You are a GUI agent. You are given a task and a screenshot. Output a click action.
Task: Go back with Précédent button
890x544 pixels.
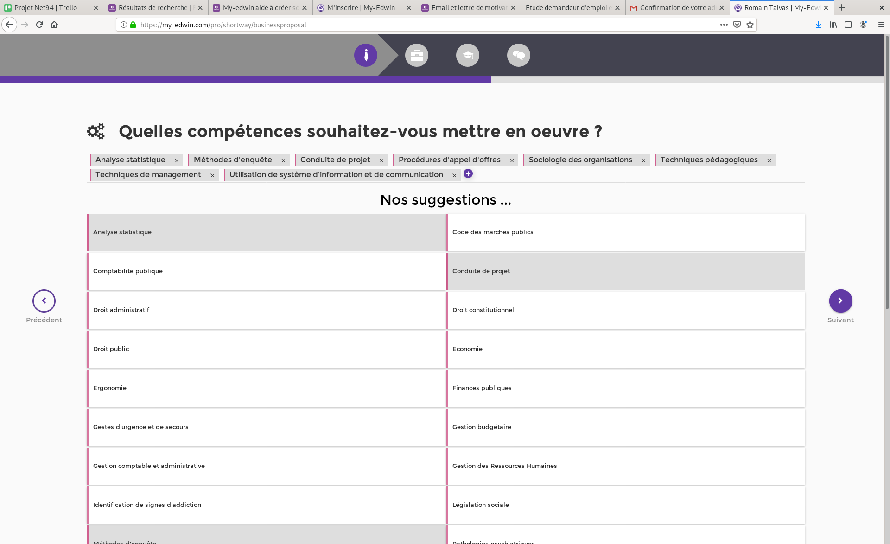pos(44,301)
